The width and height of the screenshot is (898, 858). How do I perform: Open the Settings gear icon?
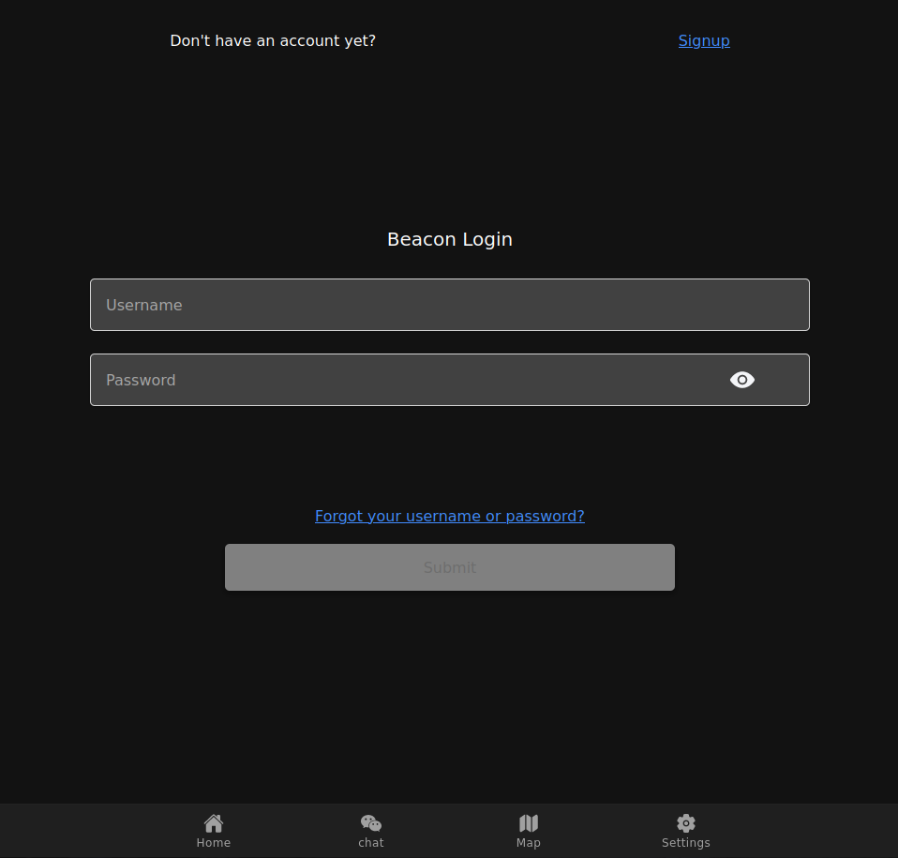[x=686, y=823]
